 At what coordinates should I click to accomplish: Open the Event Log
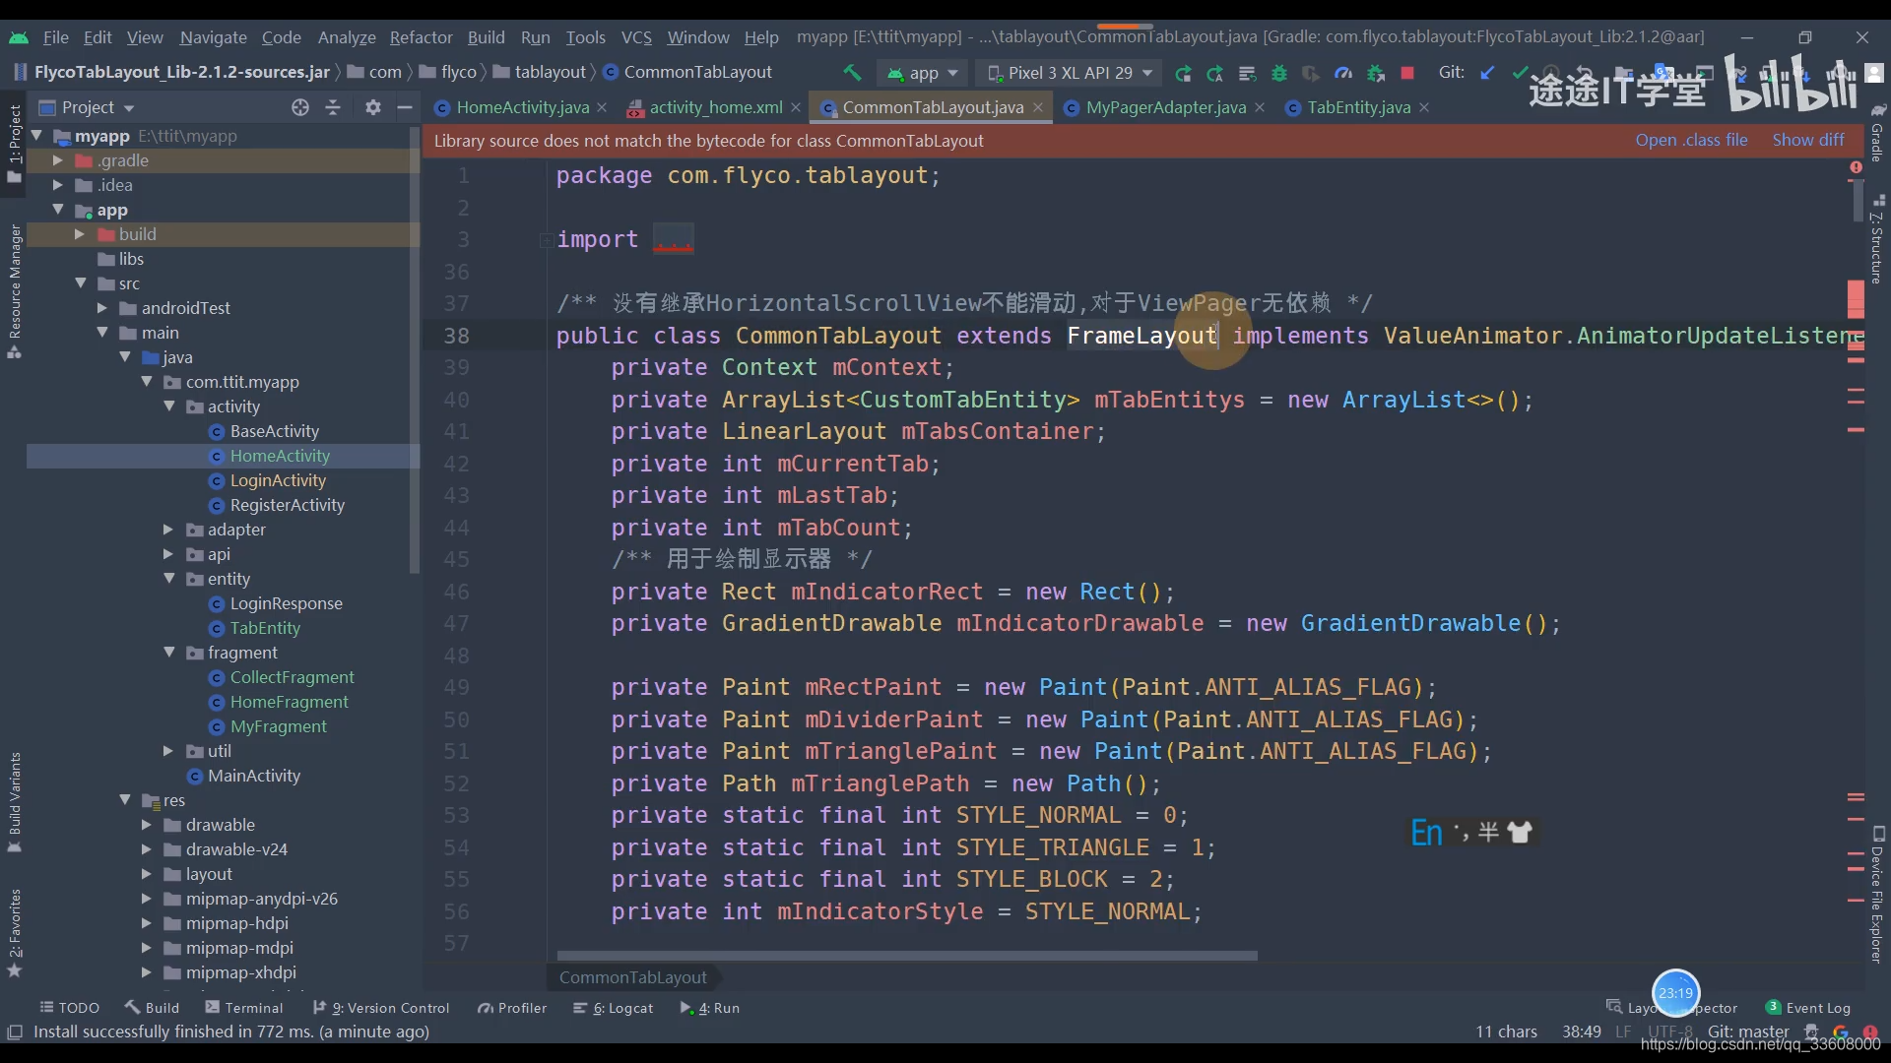1807,1008
